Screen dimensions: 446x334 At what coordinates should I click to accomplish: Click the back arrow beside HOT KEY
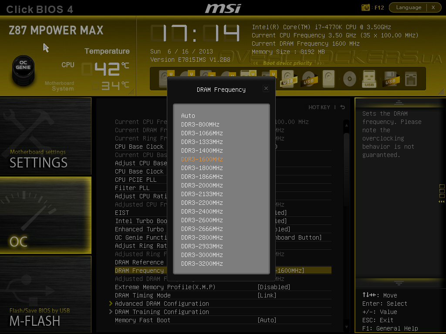343,107
